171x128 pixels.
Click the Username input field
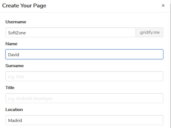(71, 32)
